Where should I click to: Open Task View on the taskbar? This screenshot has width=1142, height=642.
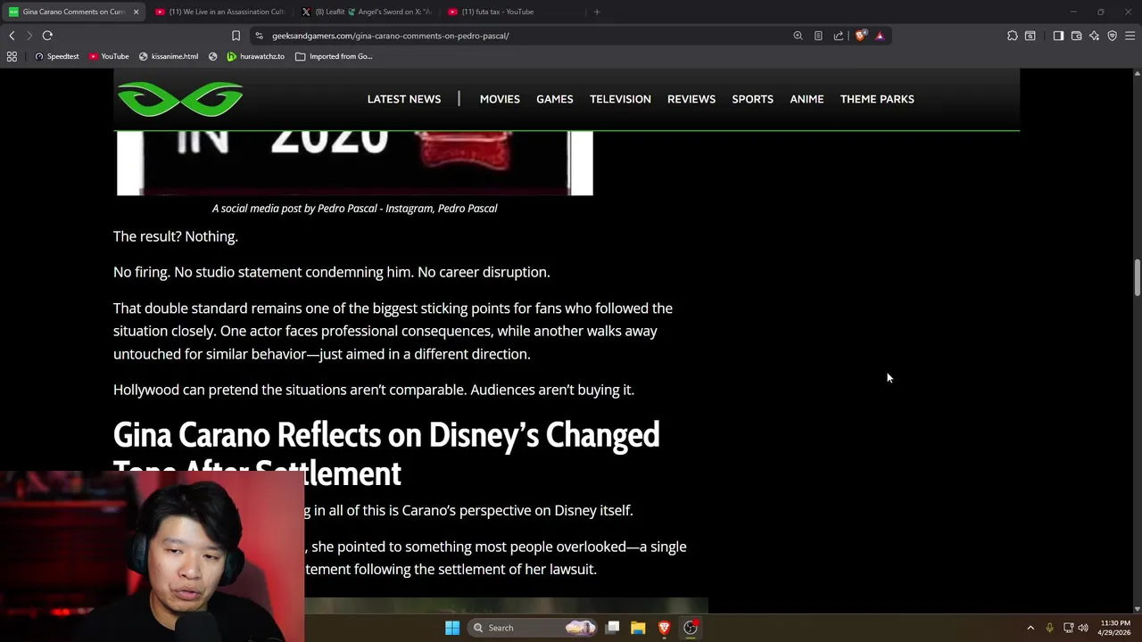click(x=613, y=628)
